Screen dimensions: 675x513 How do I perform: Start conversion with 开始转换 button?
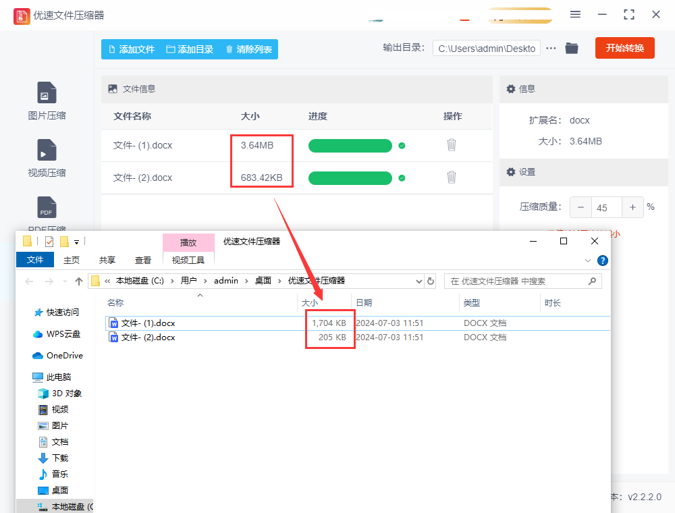pyautogui.click(x=624, y=48)
